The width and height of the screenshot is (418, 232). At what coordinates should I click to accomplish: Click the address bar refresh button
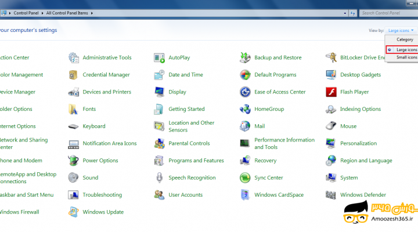point(353,13)
